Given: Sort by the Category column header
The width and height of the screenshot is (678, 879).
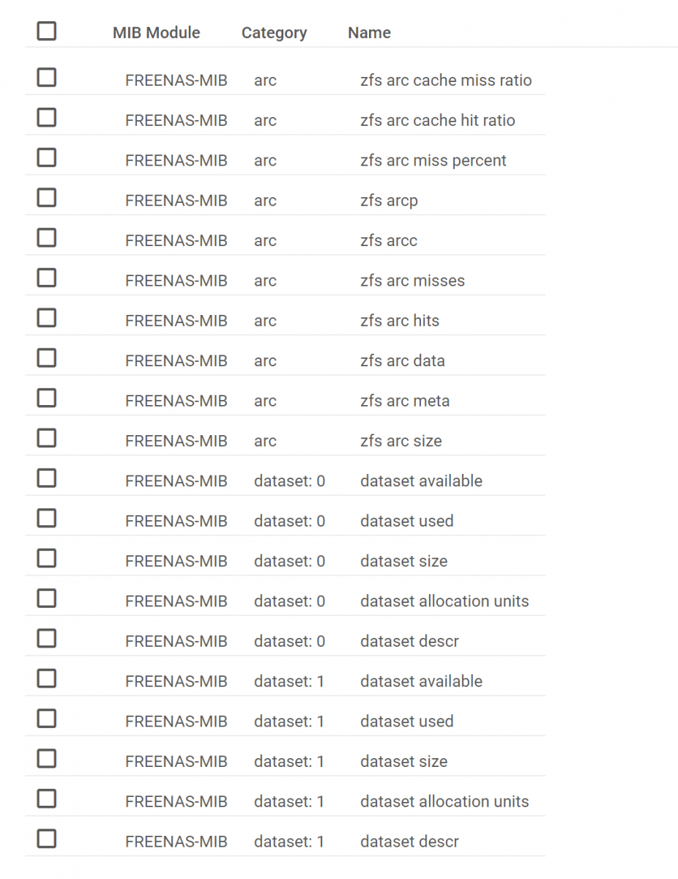Looking at the screenshot, I should tap(274, 33).
